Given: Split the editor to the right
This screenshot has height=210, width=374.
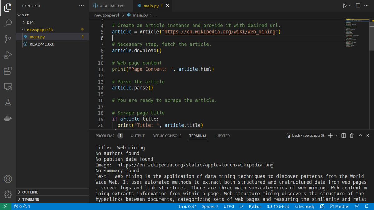Looking at the screenshot, I should [358, 6].
